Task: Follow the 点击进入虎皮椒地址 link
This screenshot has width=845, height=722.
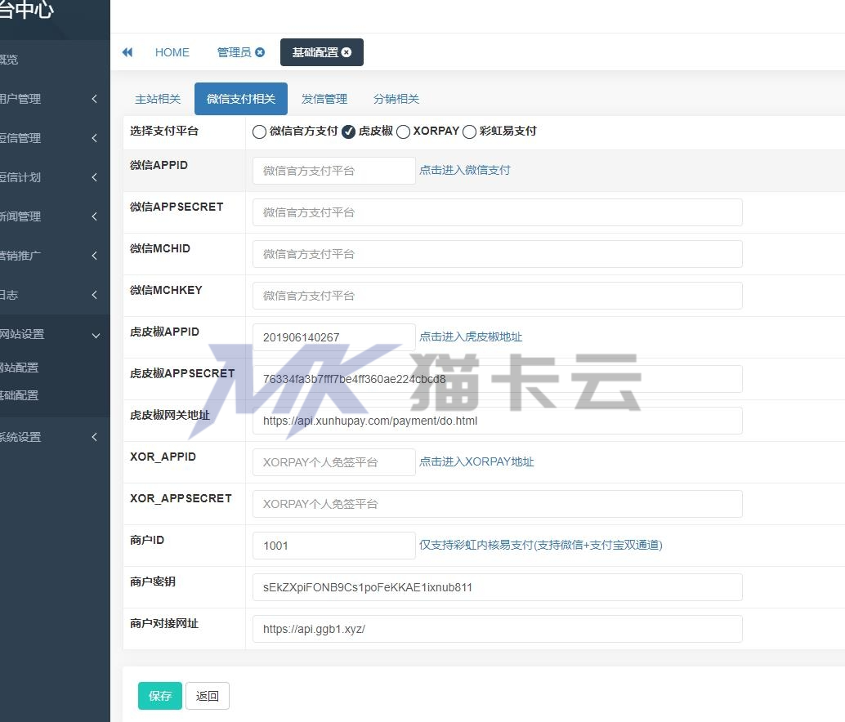Action: tap(471, 336)
